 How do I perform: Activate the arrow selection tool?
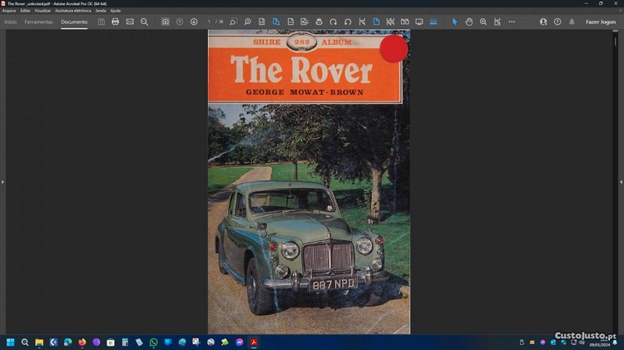pos(455,22)
